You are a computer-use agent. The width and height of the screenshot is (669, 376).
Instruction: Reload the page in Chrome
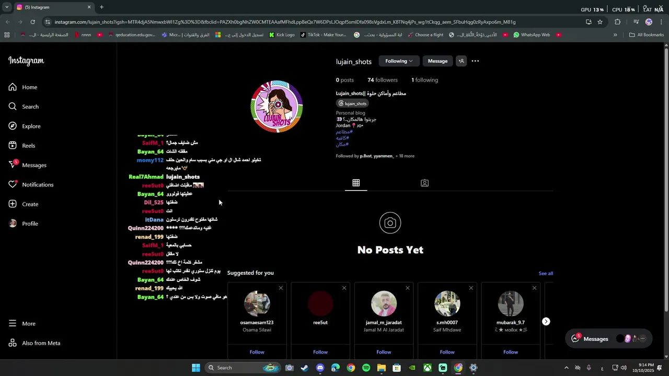[x=32, y=22]
